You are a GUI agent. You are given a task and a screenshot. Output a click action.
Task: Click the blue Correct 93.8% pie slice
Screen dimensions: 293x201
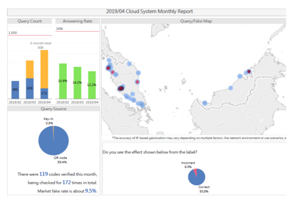[x=197, y=178]
